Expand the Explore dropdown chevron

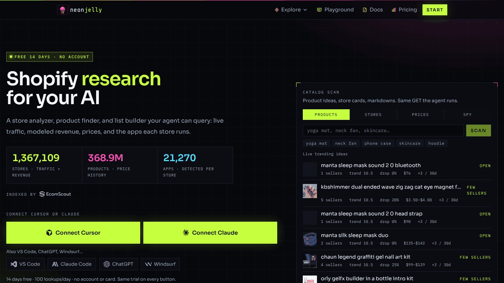tap(305, 10)
